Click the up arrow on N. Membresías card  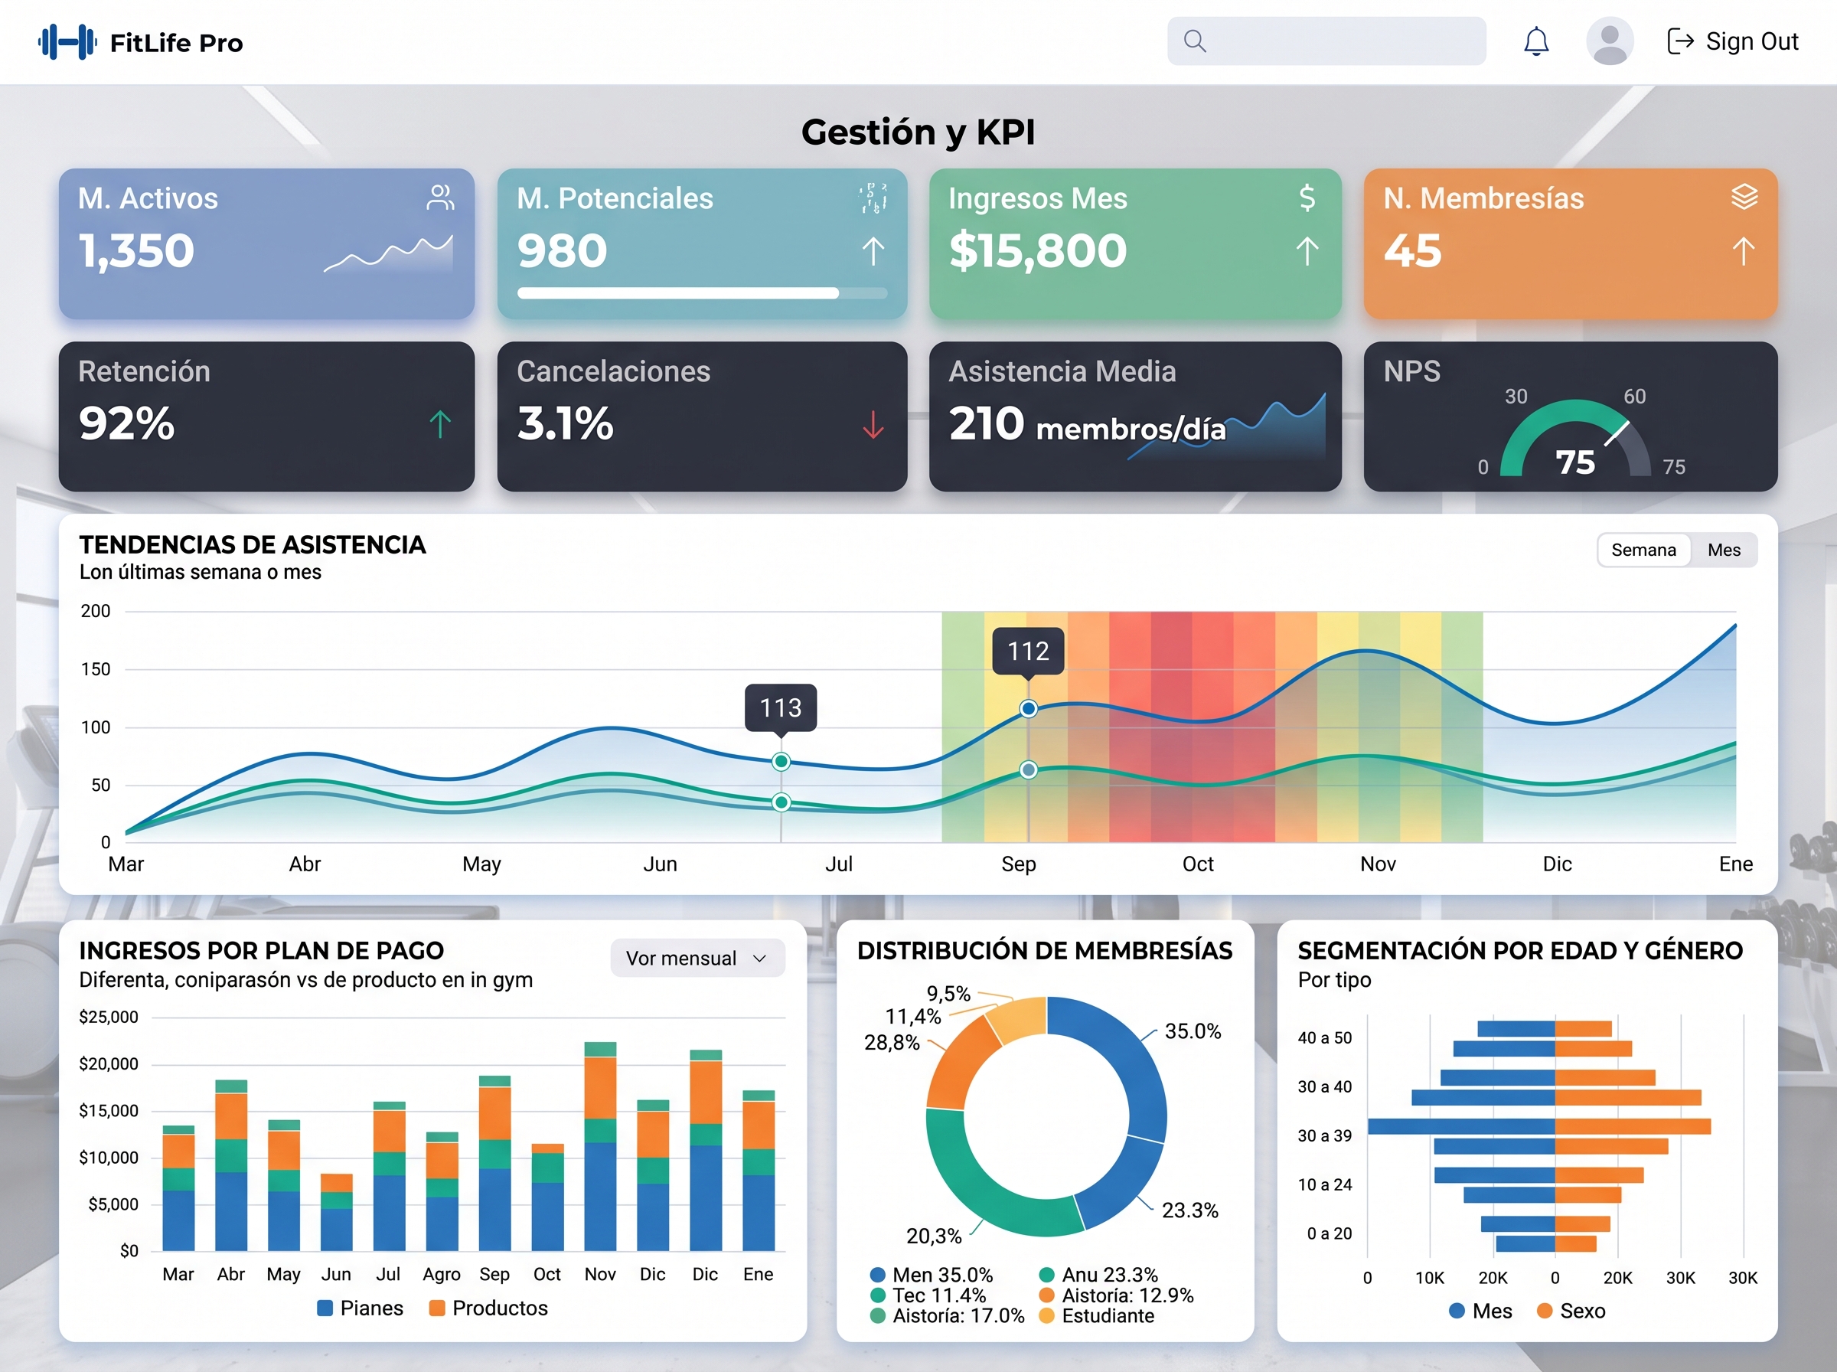(x=1743, y=252)
